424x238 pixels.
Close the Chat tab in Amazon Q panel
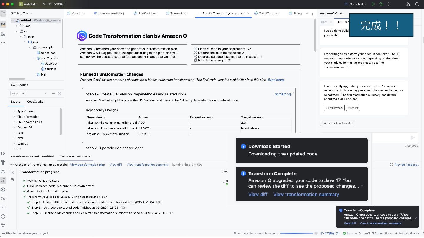[331, 22]
